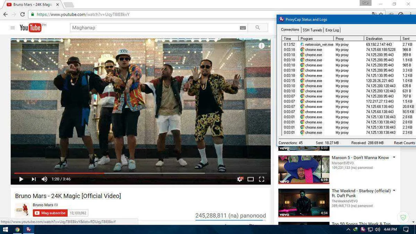This screenshot has width=416, height=234.
Task: Sort by the Sent column header
Action: 408,38
